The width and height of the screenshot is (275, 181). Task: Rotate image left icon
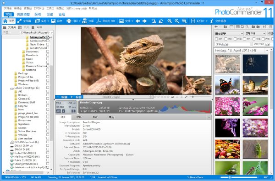pos(154,21)
